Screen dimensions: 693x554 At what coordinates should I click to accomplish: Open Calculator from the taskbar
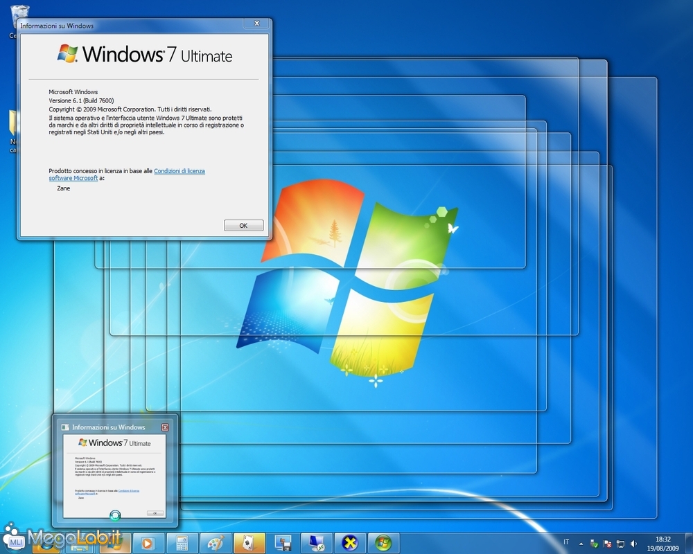pos(182,543)
